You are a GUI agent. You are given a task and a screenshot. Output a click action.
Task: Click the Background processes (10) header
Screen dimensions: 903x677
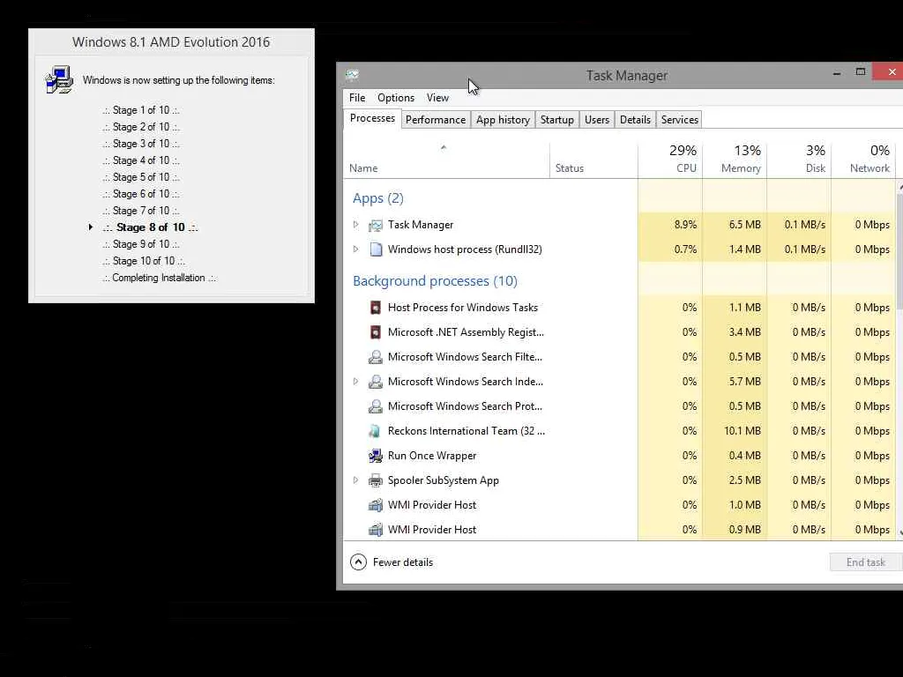[435, 281]
